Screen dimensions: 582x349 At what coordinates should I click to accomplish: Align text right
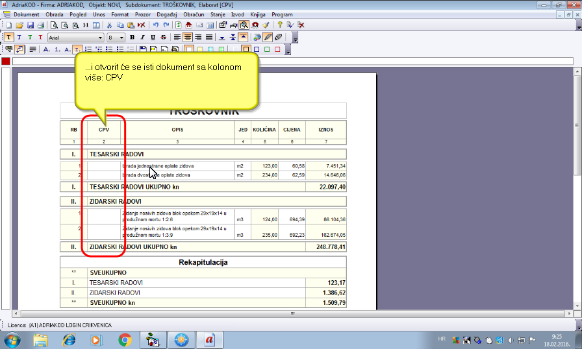198,38
